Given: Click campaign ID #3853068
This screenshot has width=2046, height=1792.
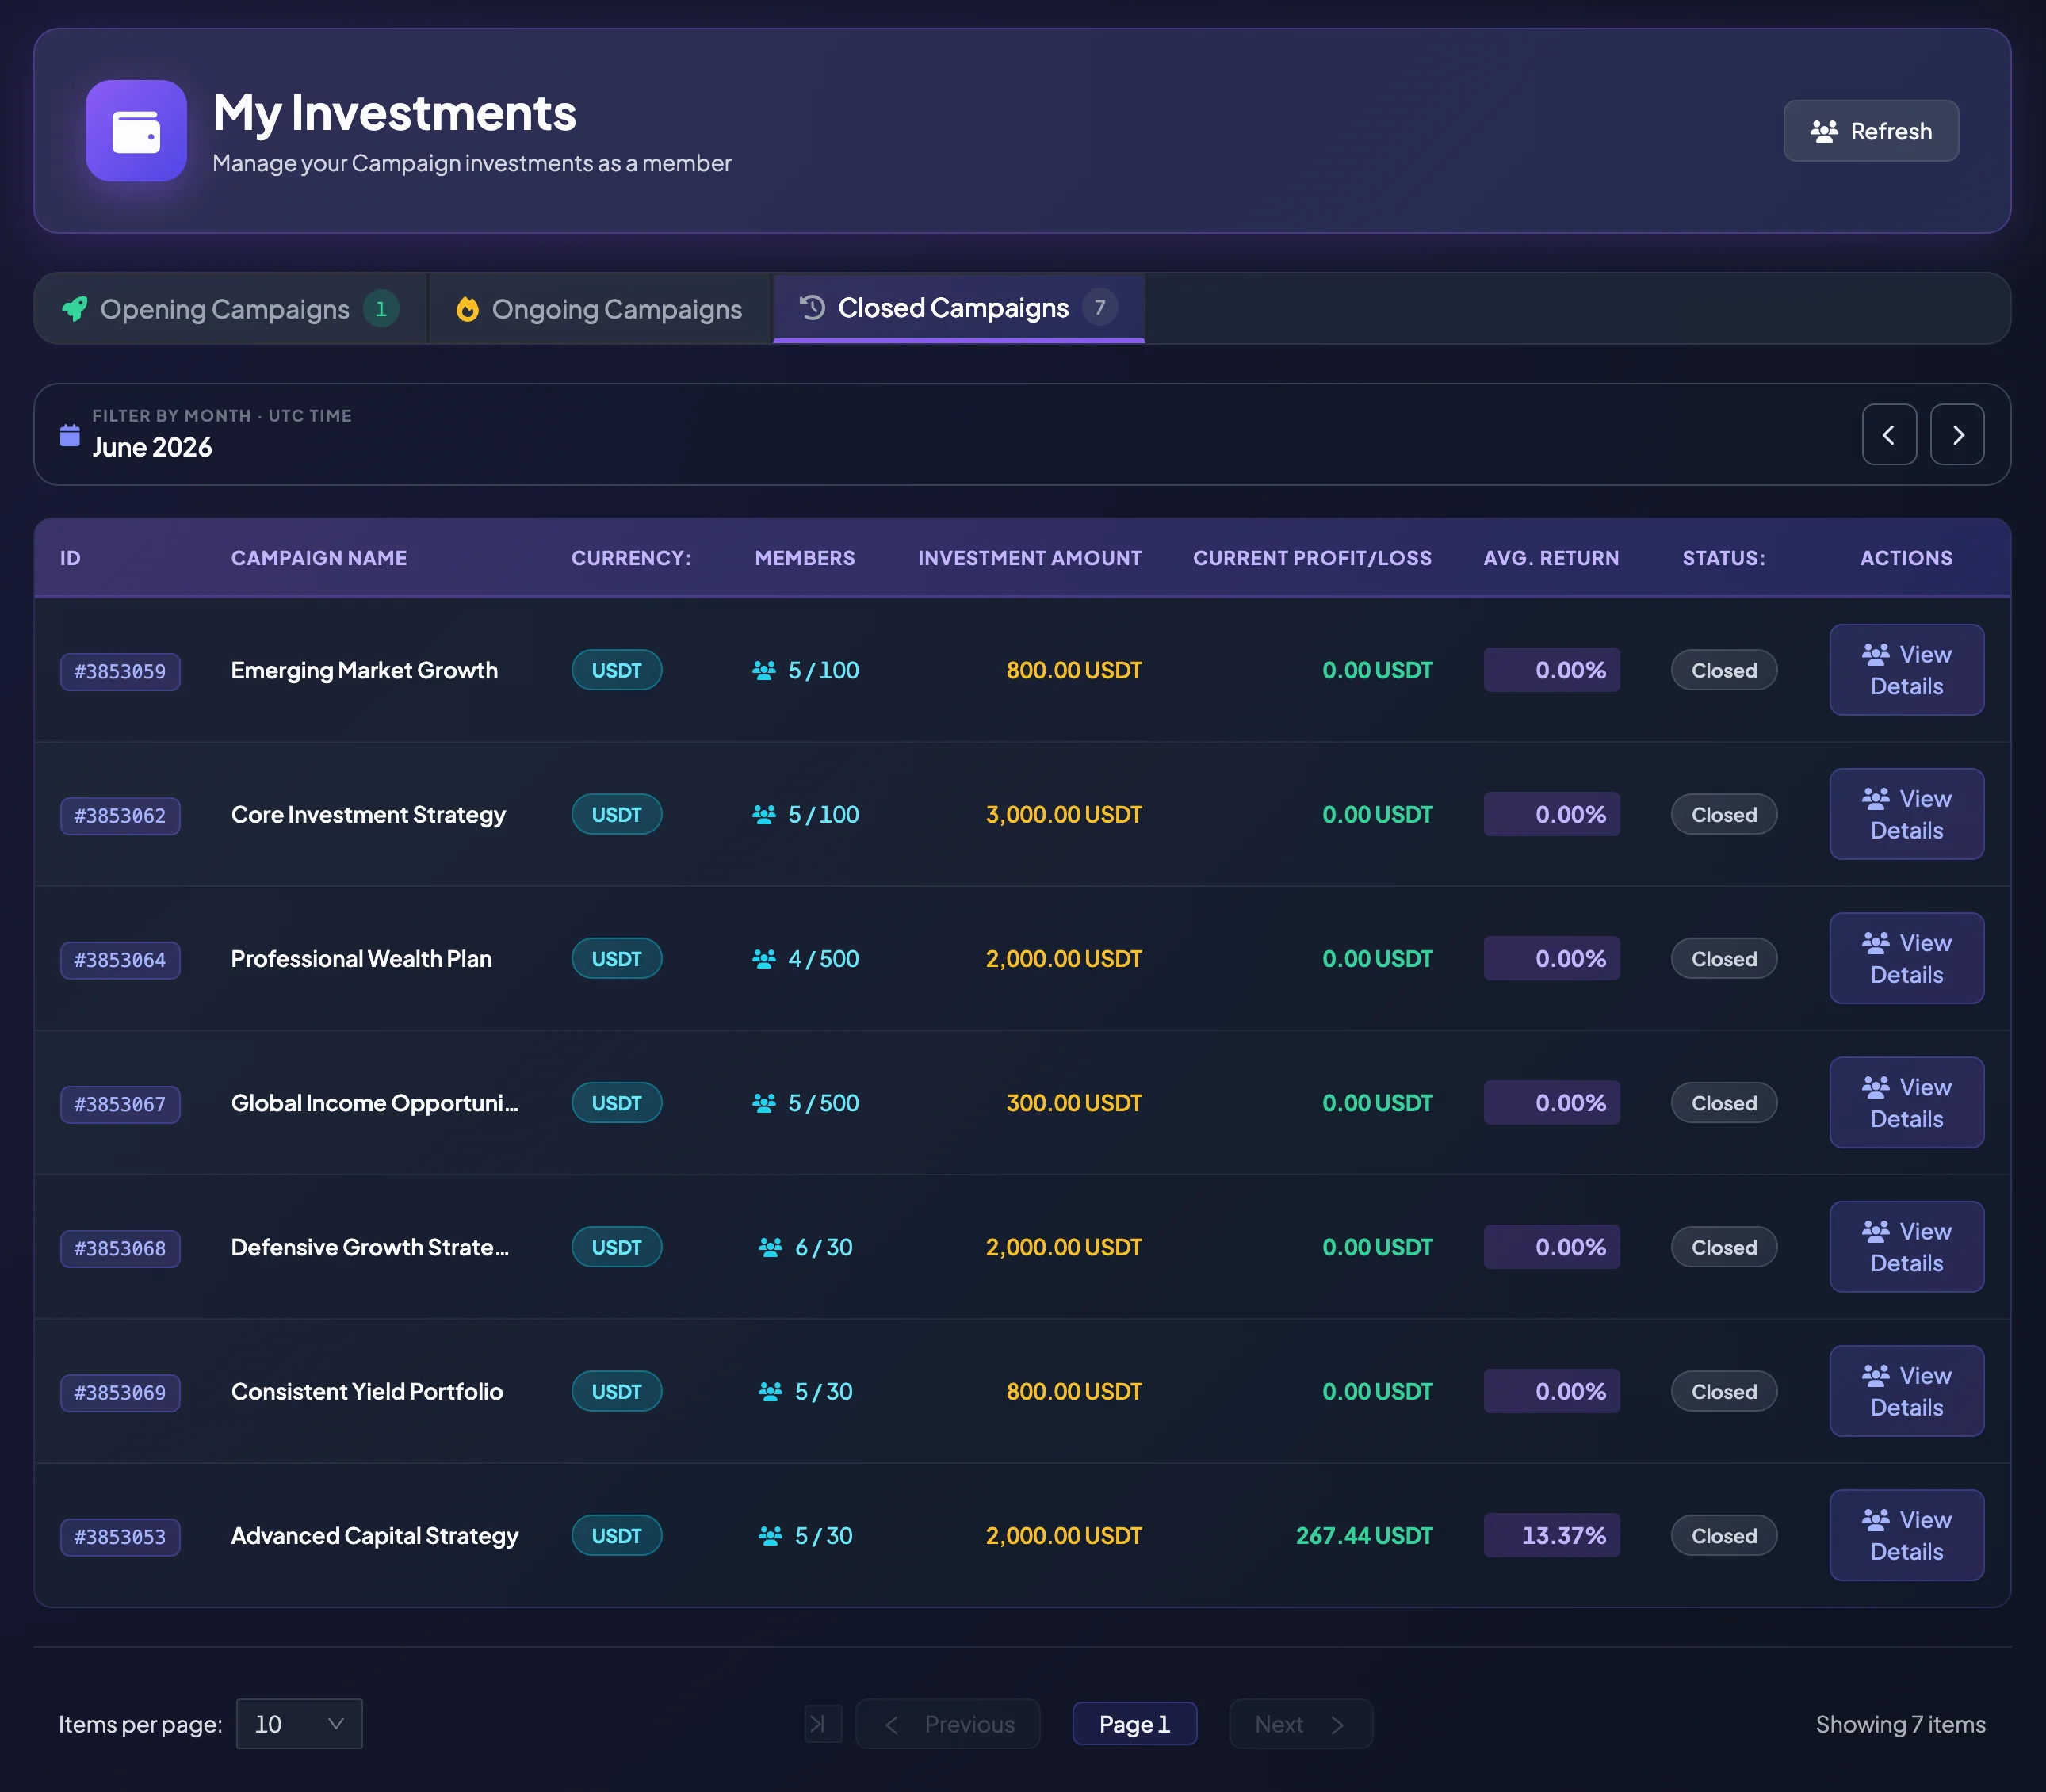Looking at the screenshot, I should tap(120, 1248).
